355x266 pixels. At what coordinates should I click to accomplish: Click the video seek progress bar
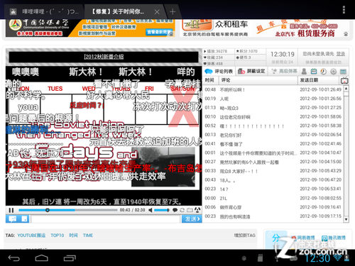click(x=68, y=210)
